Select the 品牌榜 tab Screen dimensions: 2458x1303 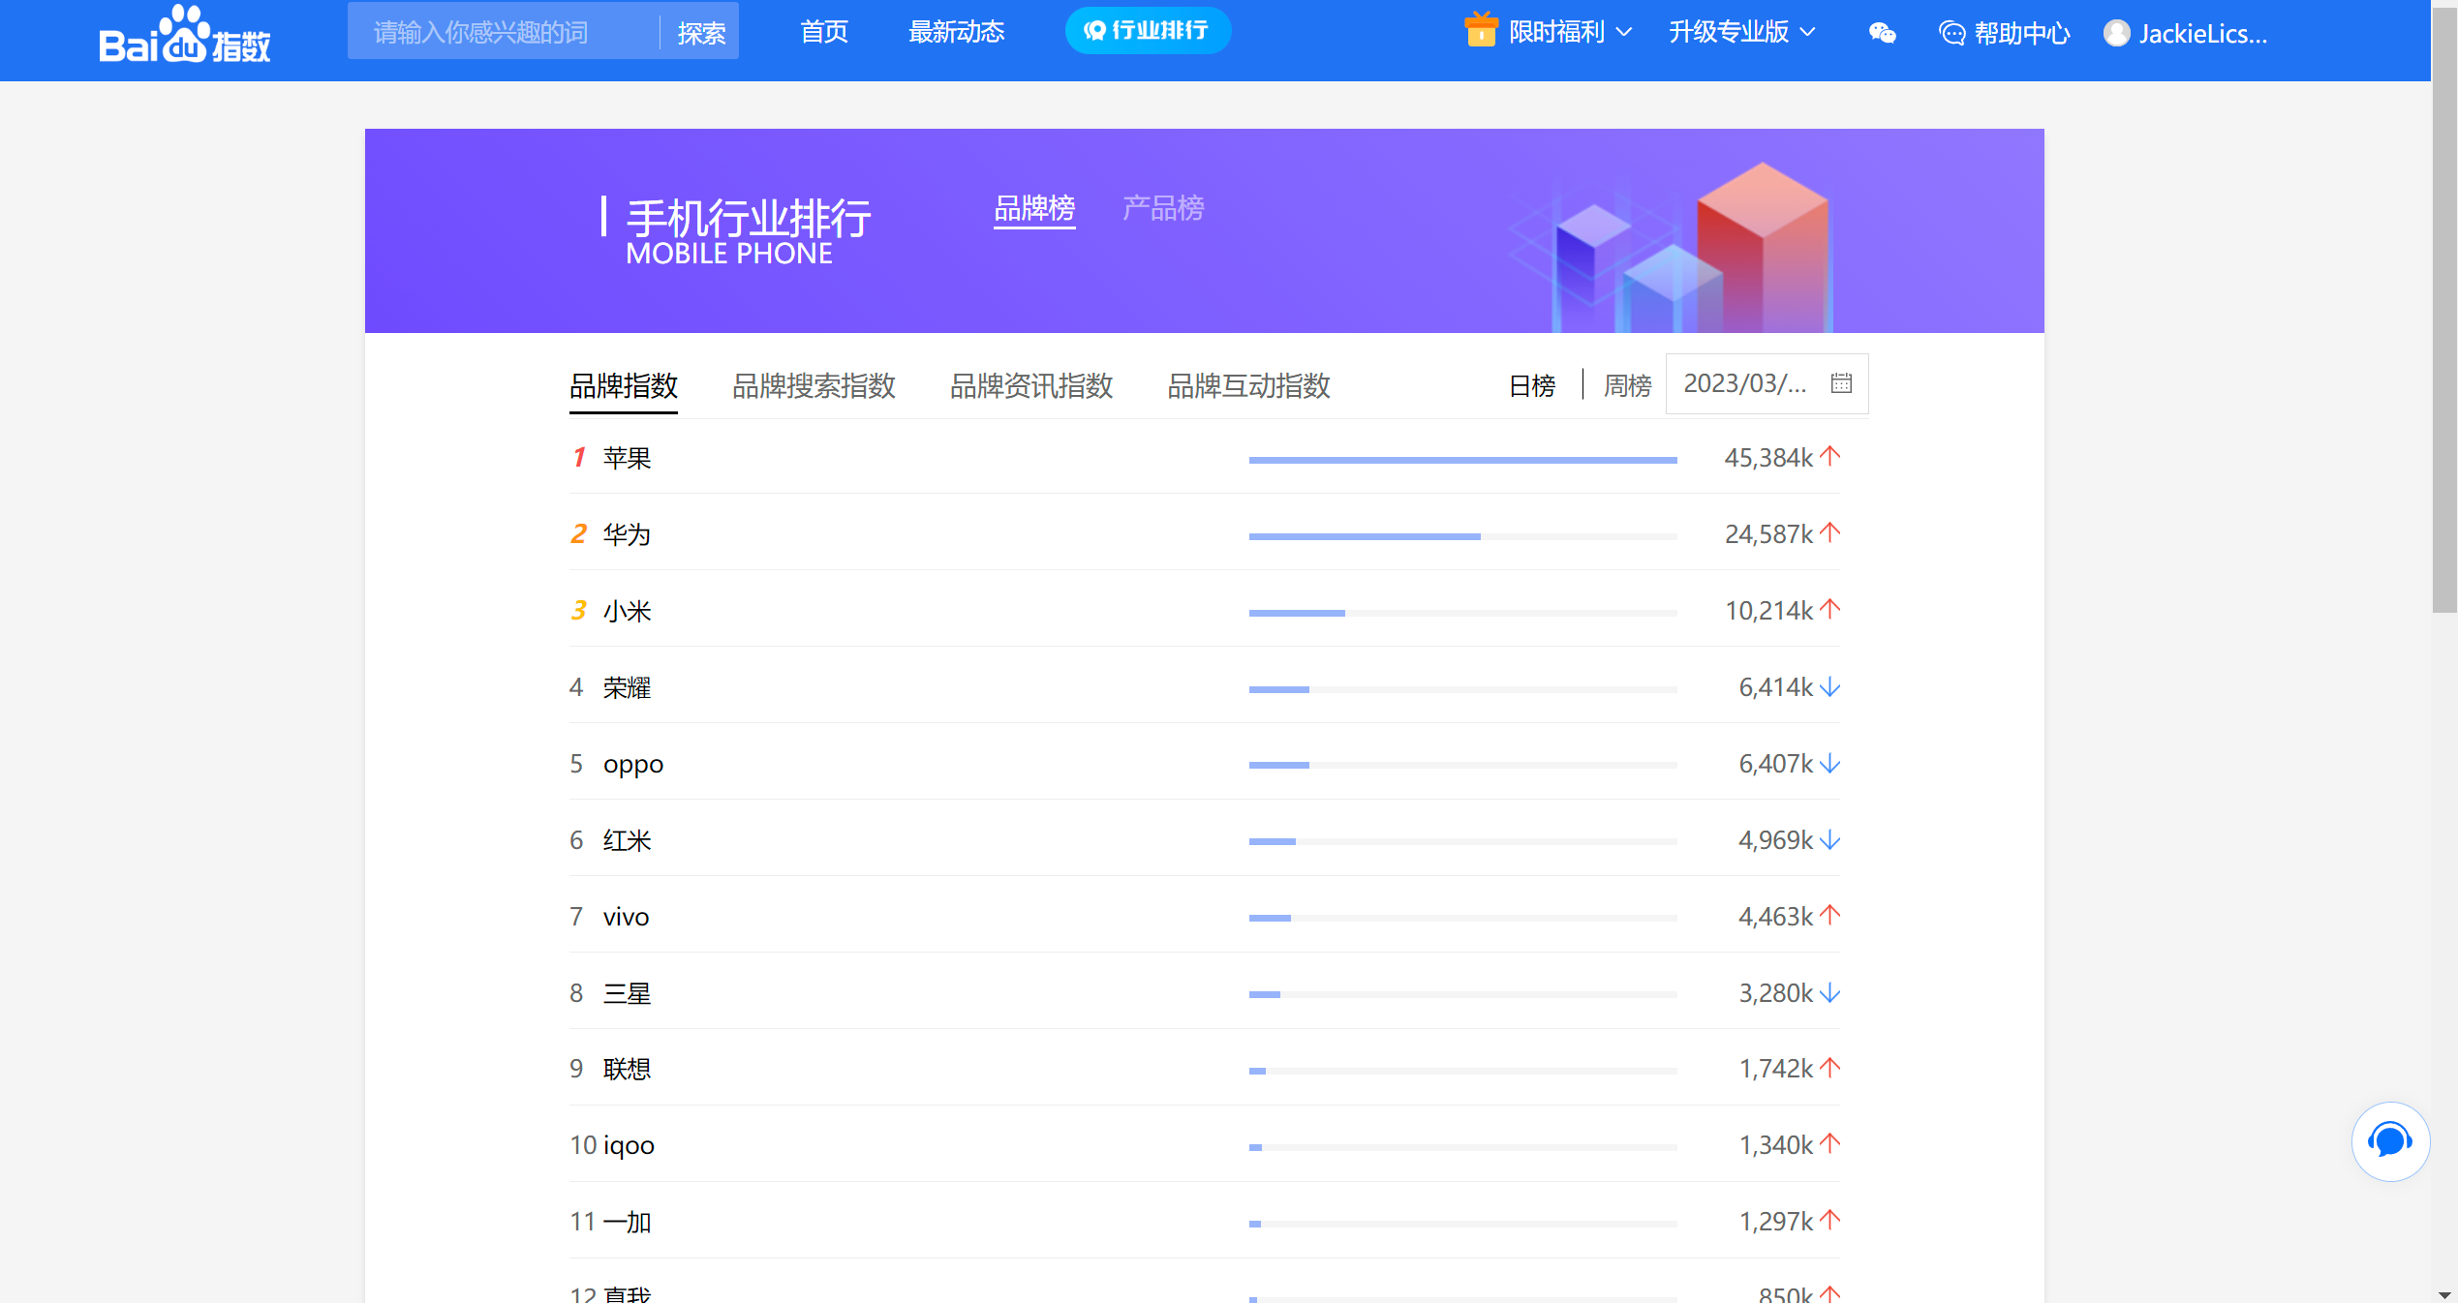coord(1034,208)
